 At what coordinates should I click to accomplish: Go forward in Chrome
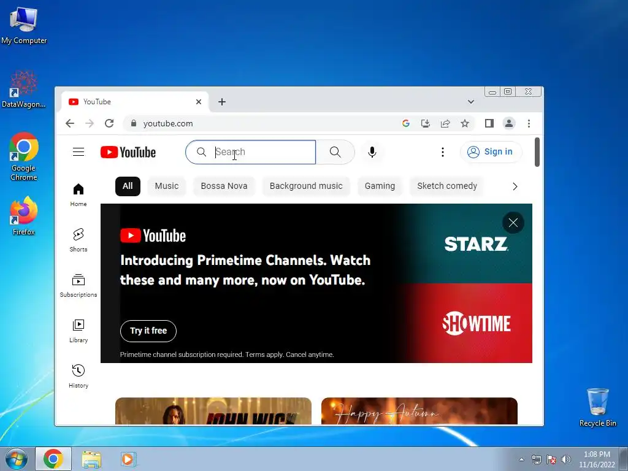tap(90, 123)
